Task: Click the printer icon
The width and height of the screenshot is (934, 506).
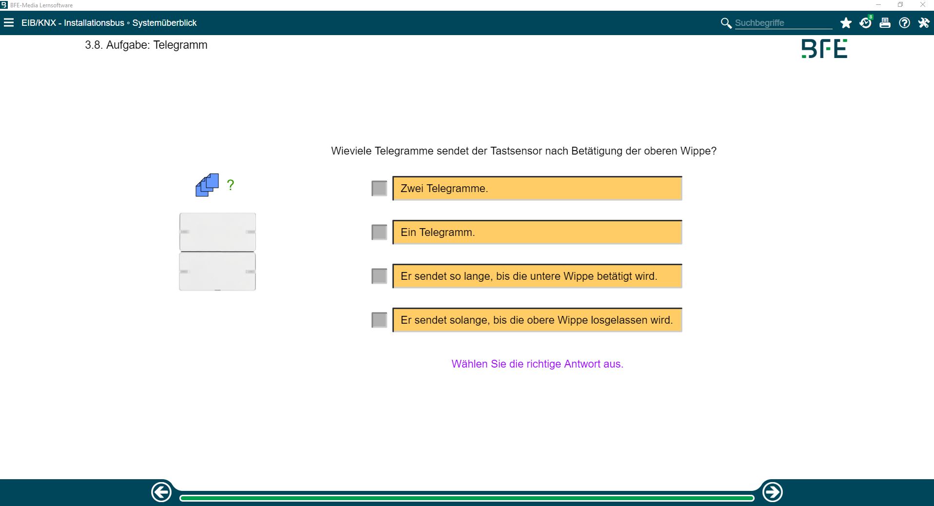Action: point(885,23)
